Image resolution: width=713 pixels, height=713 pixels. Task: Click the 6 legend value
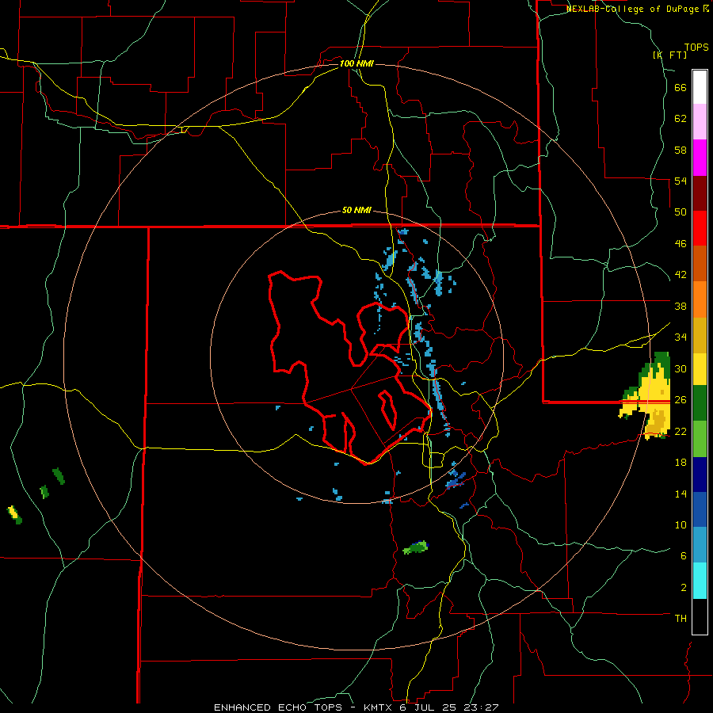tap(684, 555)
